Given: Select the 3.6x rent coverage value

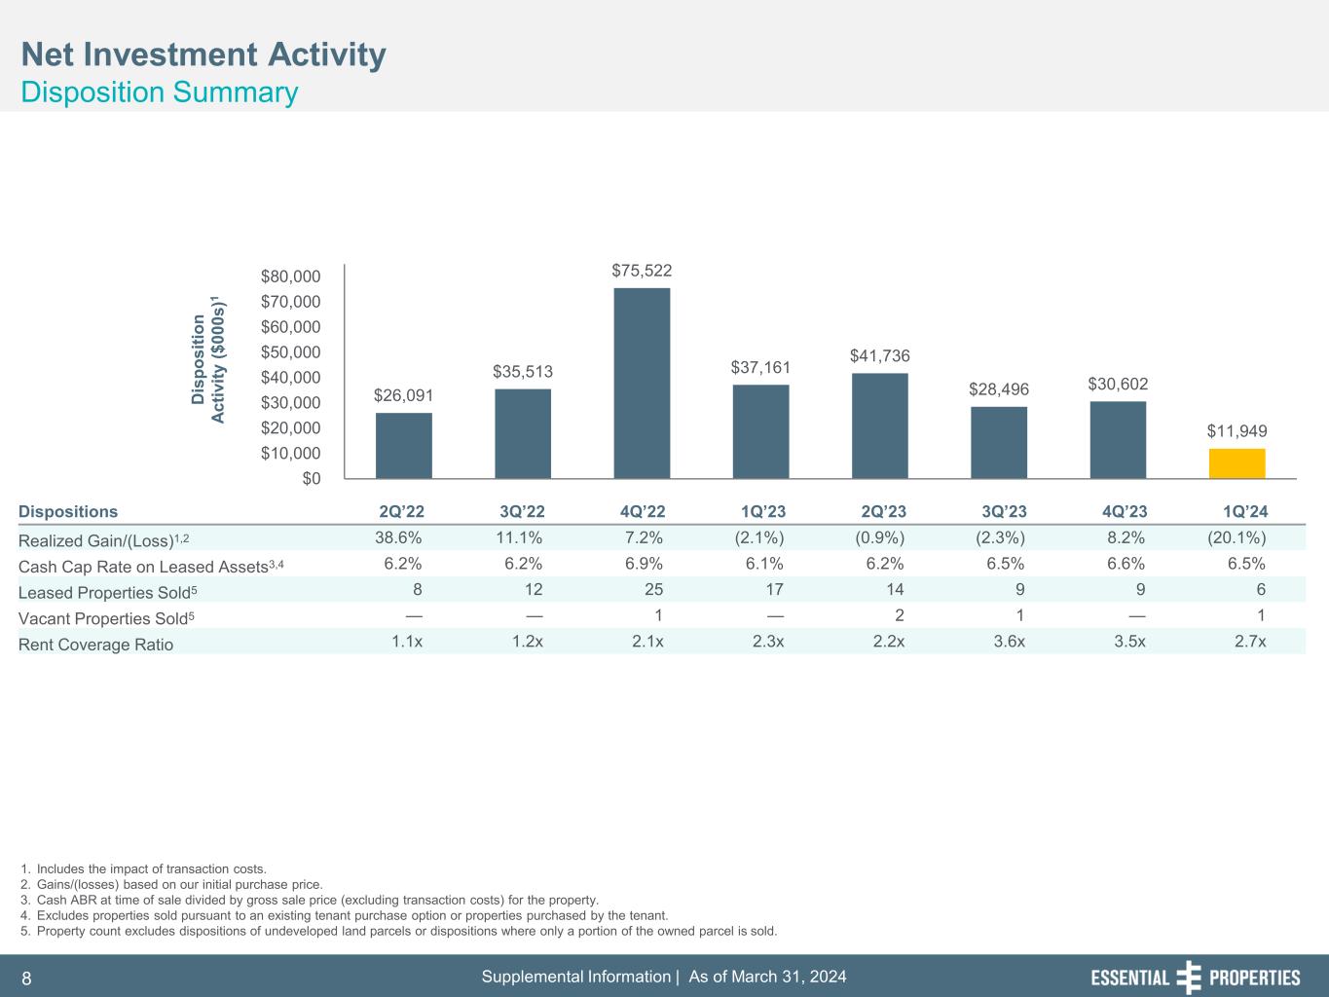Looking at the screenshot, I should coord(1008,643).
